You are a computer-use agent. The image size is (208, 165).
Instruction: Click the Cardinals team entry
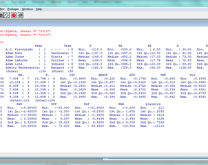pos(59,53)
